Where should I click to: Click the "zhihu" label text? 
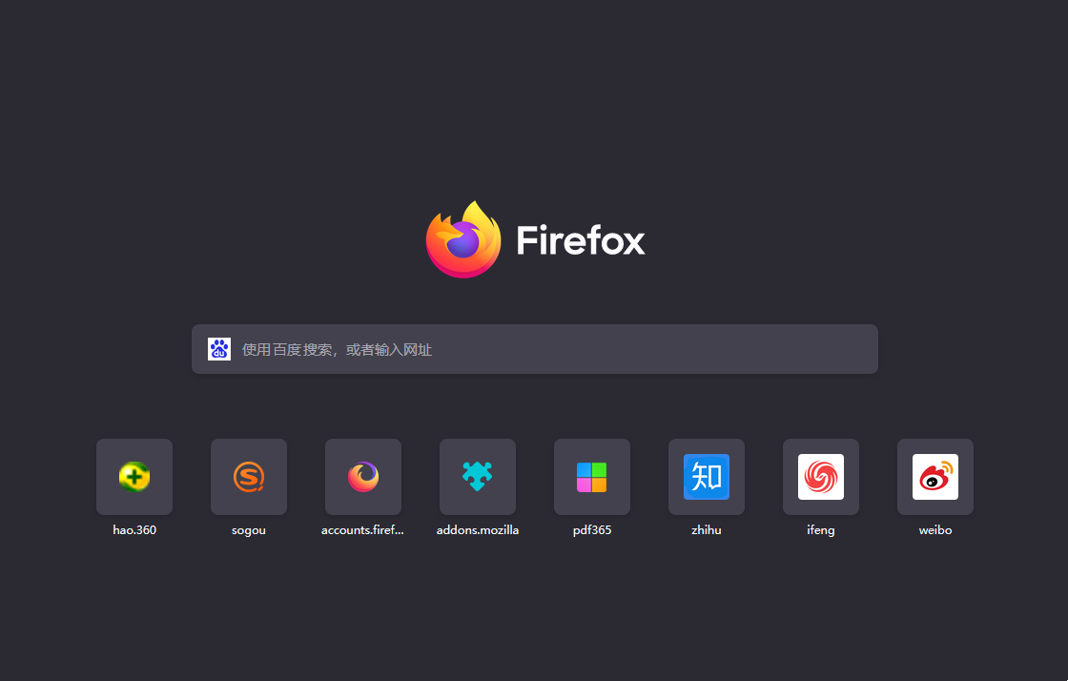[x=707, y=529]
